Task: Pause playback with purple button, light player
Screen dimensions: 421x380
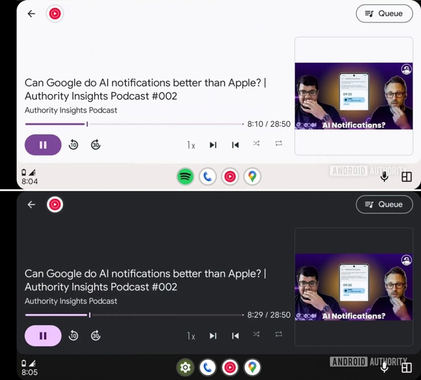Action: [x=43, y=145]
